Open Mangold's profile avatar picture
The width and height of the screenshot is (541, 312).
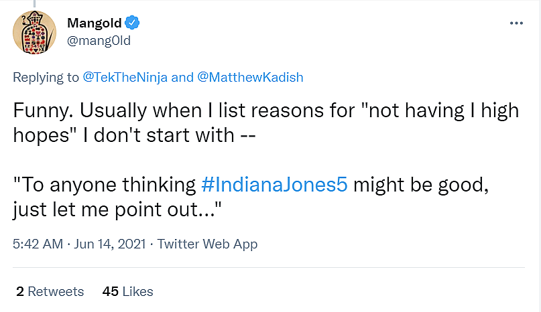tap(35, 33)
